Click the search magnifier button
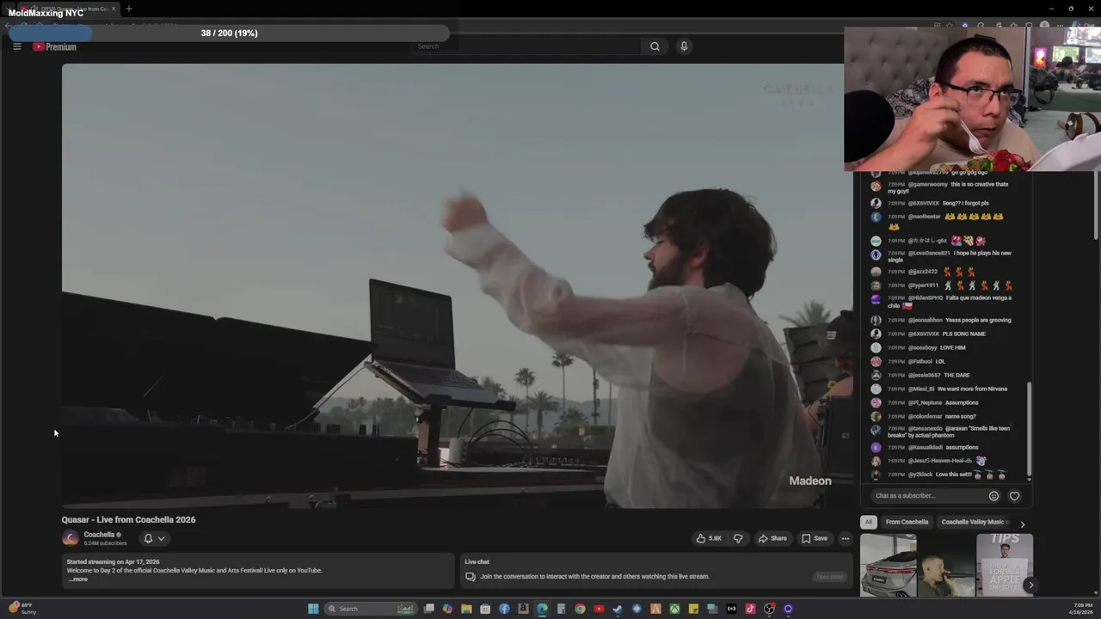 pos(655,46)
